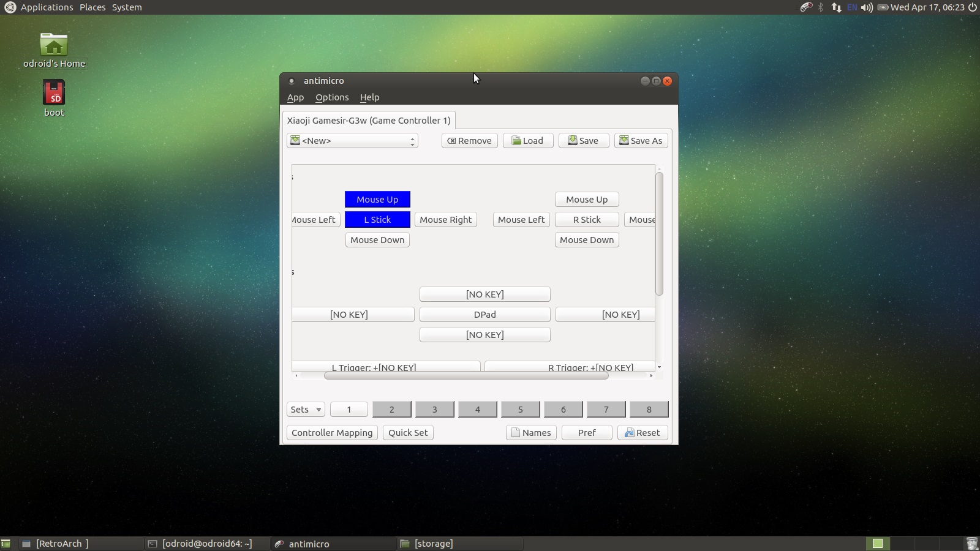Click the Save As icon button

click(624, 141)
